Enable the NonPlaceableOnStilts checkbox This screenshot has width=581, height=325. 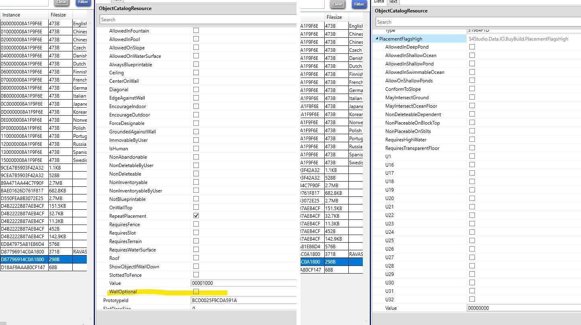click(472, 131)
